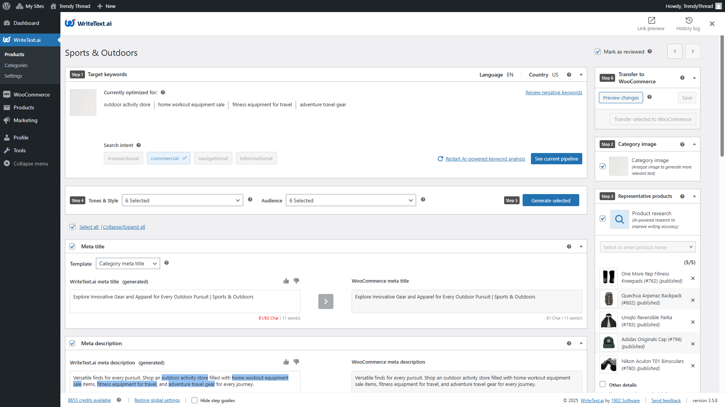Go to Categories in the WriteText.ai sidebar
Image resolution: width=725 pixels, height=407 pixels.
(16, 65)
